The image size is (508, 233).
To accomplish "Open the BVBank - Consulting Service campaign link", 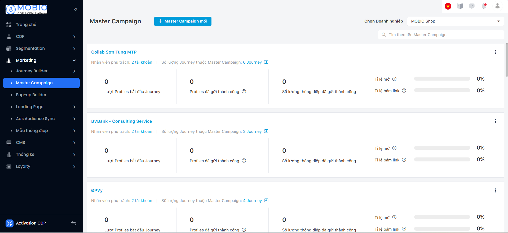I will tap(121, 121).
